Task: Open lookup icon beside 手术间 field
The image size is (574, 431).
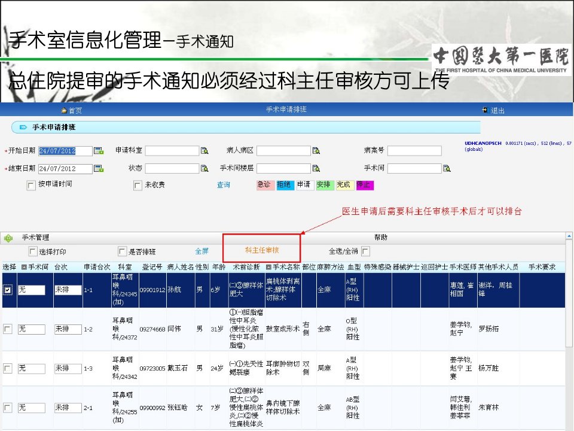Action: 447,168
